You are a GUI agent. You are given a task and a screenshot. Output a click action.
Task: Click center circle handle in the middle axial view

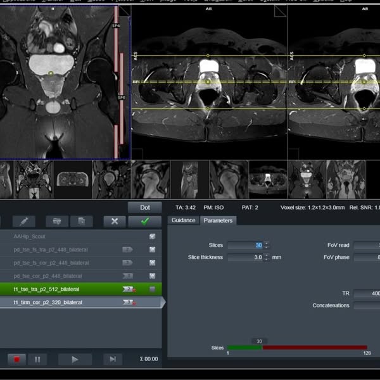tap(208, 82)
